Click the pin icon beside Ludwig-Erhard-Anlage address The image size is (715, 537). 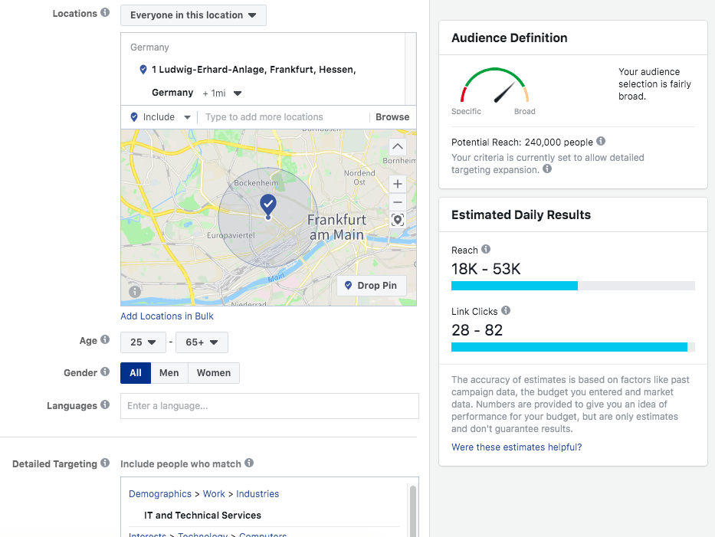coord(143,69)
